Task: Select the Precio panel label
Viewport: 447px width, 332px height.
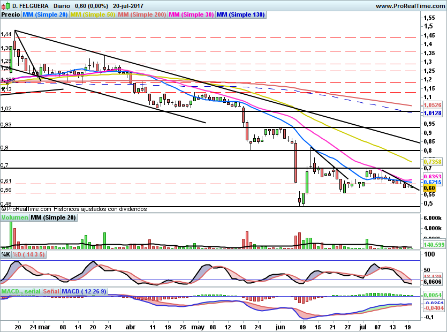Action: pyautogui.click(x=11, y=15)
